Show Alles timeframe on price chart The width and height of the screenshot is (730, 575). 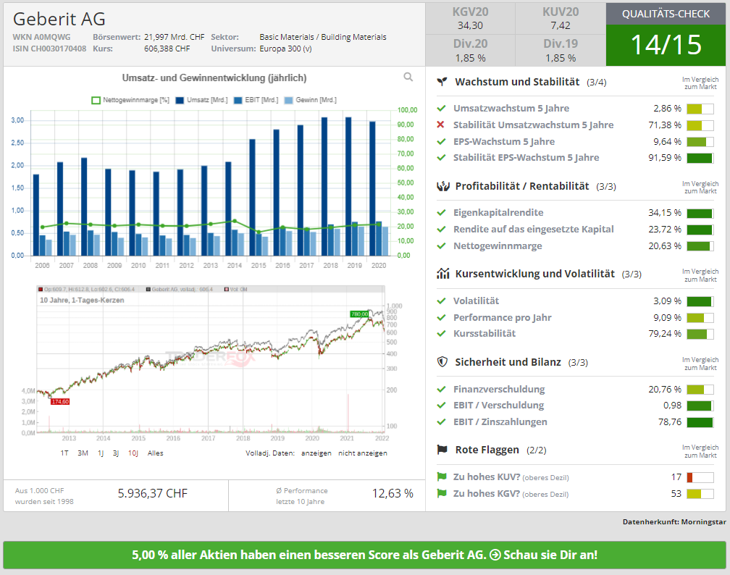click(156, 453)
